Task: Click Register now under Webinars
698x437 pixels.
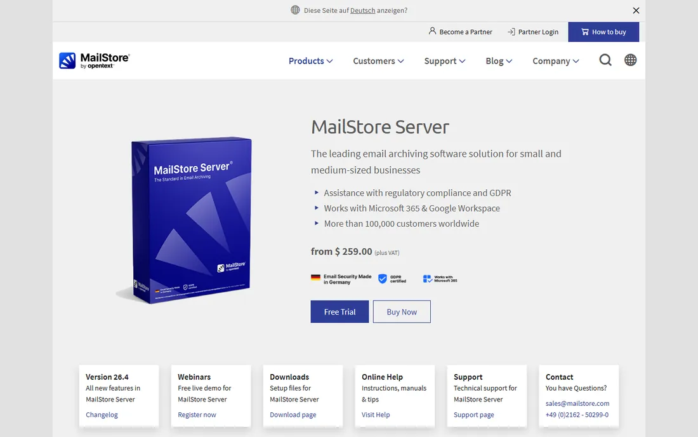Action: (x=197, y=414)
